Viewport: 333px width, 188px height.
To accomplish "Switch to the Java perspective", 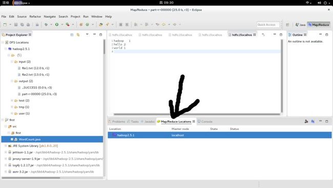I will click(x=300, y=25).
